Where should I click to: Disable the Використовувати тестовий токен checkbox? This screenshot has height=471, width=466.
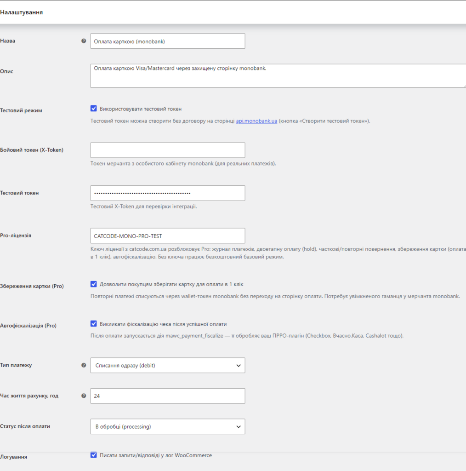(94, 109)
